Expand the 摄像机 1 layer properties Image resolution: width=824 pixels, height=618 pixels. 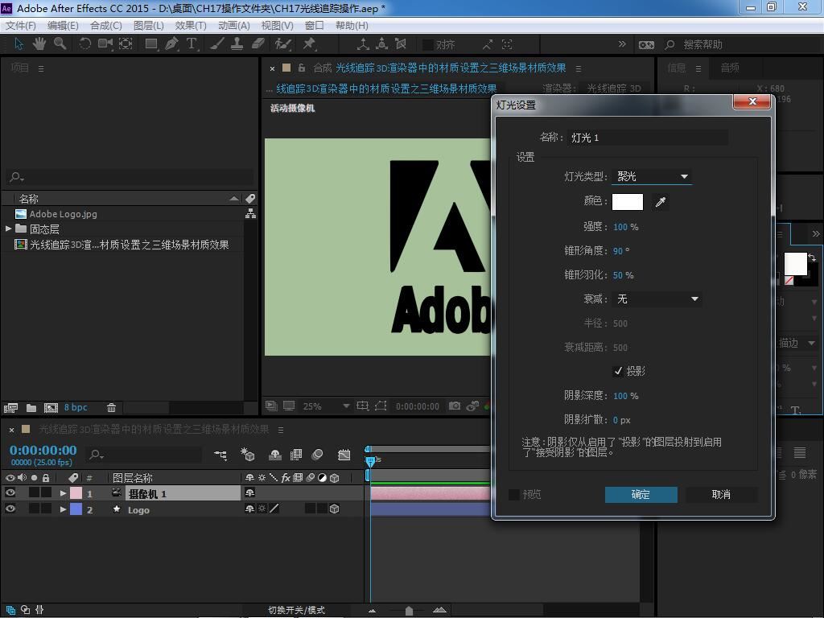[x=63, y=493]
